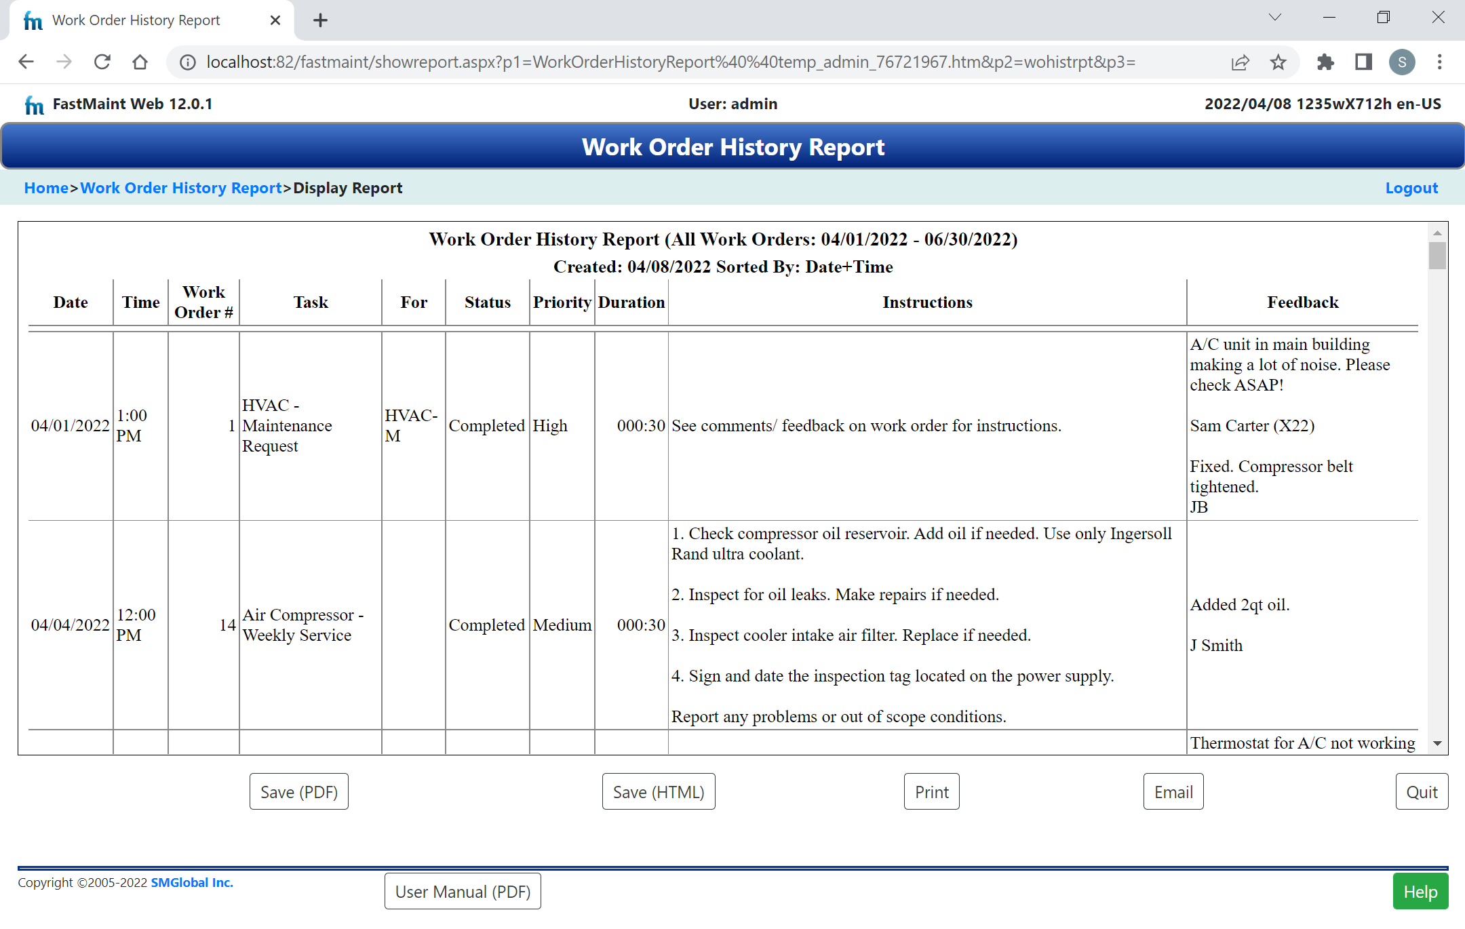Save the report as PDF

click(x=299, y=791)
